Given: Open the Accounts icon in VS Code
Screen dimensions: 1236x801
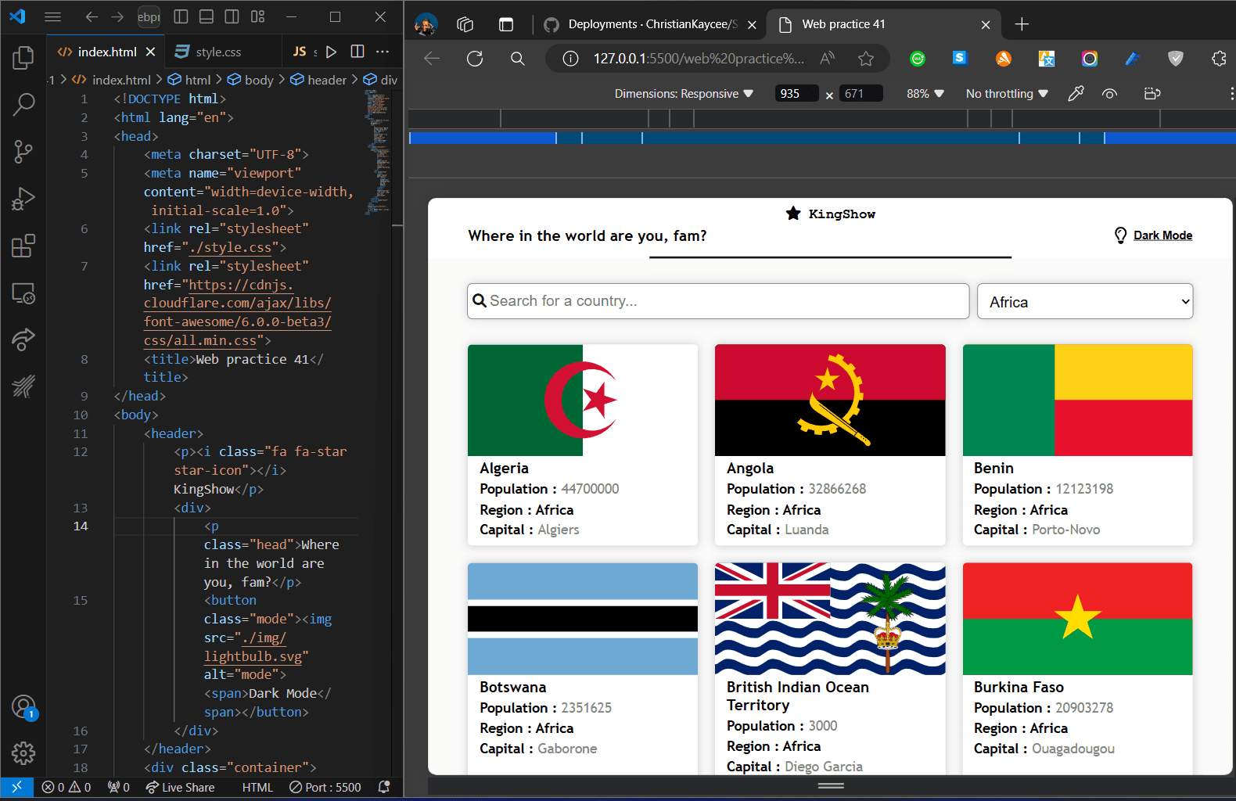Looking at the screenshot, I should click(x=23, y=706).
